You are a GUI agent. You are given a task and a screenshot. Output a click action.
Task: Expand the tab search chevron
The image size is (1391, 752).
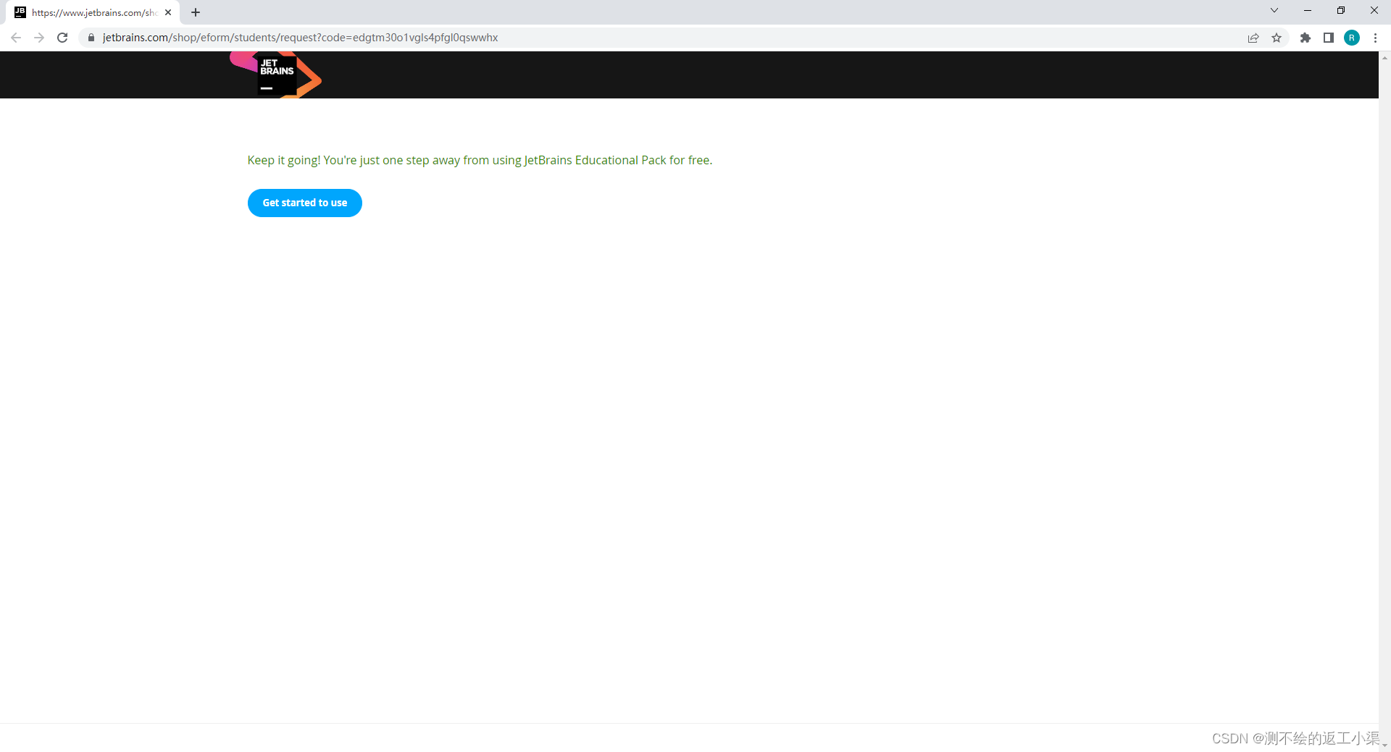click(1274, 10)
